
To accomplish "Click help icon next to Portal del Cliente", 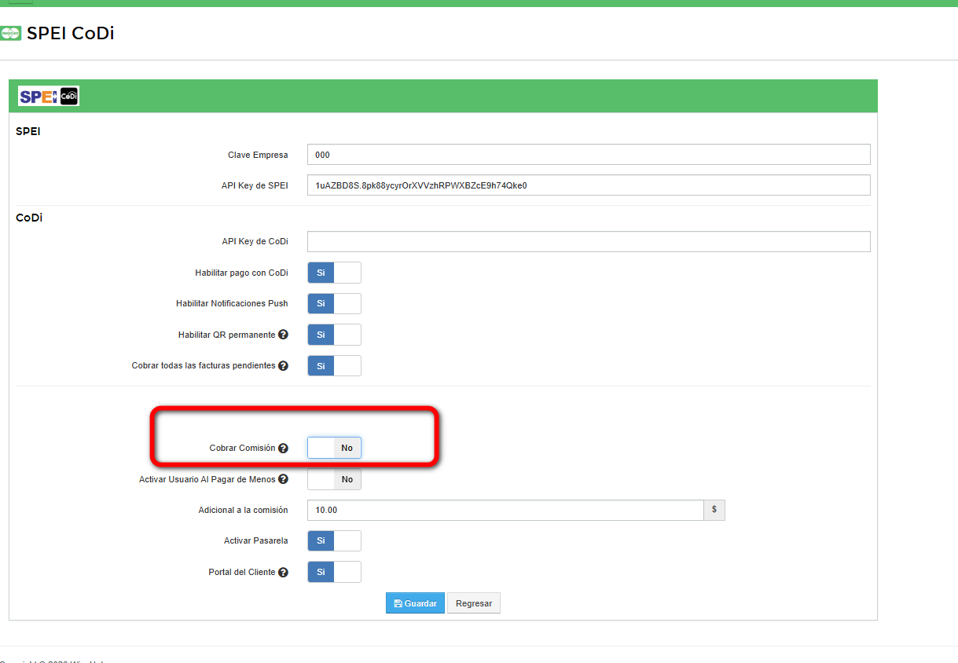I will [283, 573].
